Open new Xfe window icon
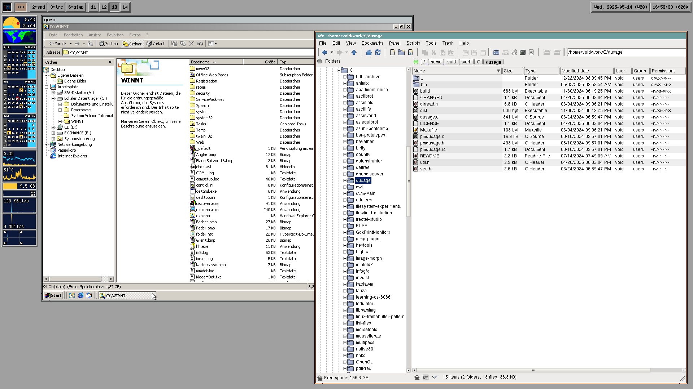 496,53
